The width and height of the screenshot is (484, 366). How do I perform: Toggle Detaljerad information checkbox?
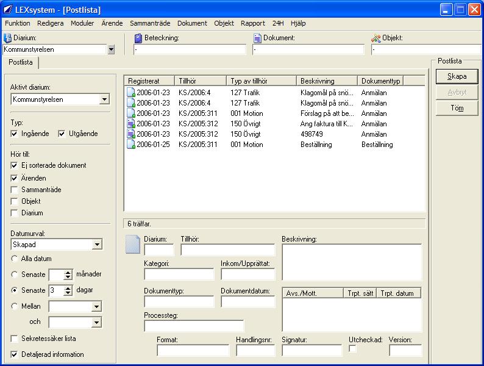(14, 354)
